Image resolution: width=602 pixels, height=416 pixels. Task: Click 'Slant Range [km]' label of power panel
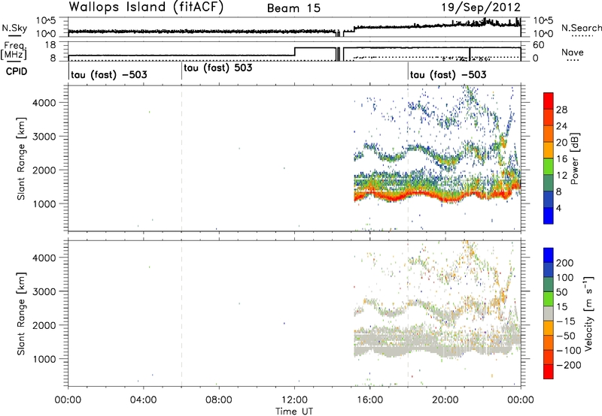[x=21, y=158]
